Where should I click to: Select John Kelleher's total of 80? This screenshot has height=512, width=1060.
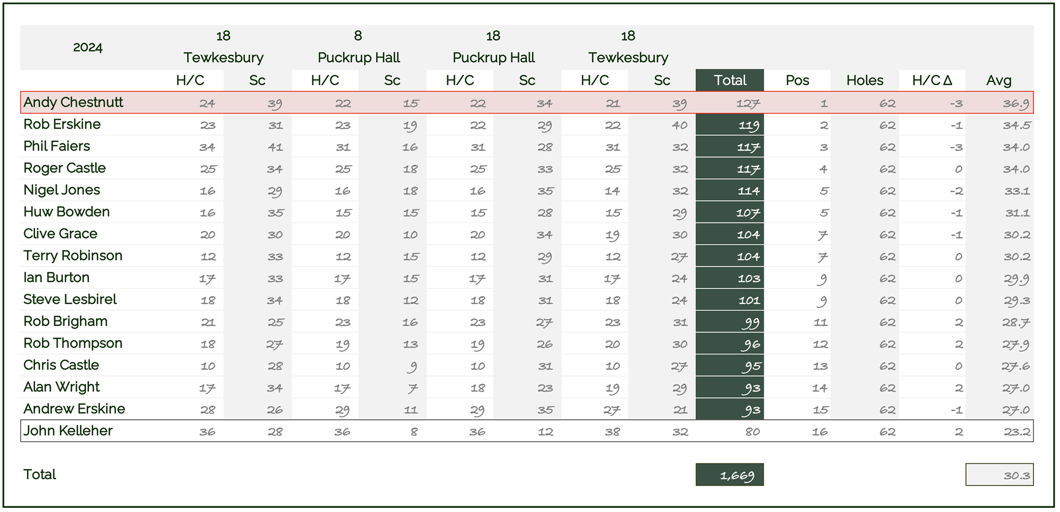tap(729, 431)
